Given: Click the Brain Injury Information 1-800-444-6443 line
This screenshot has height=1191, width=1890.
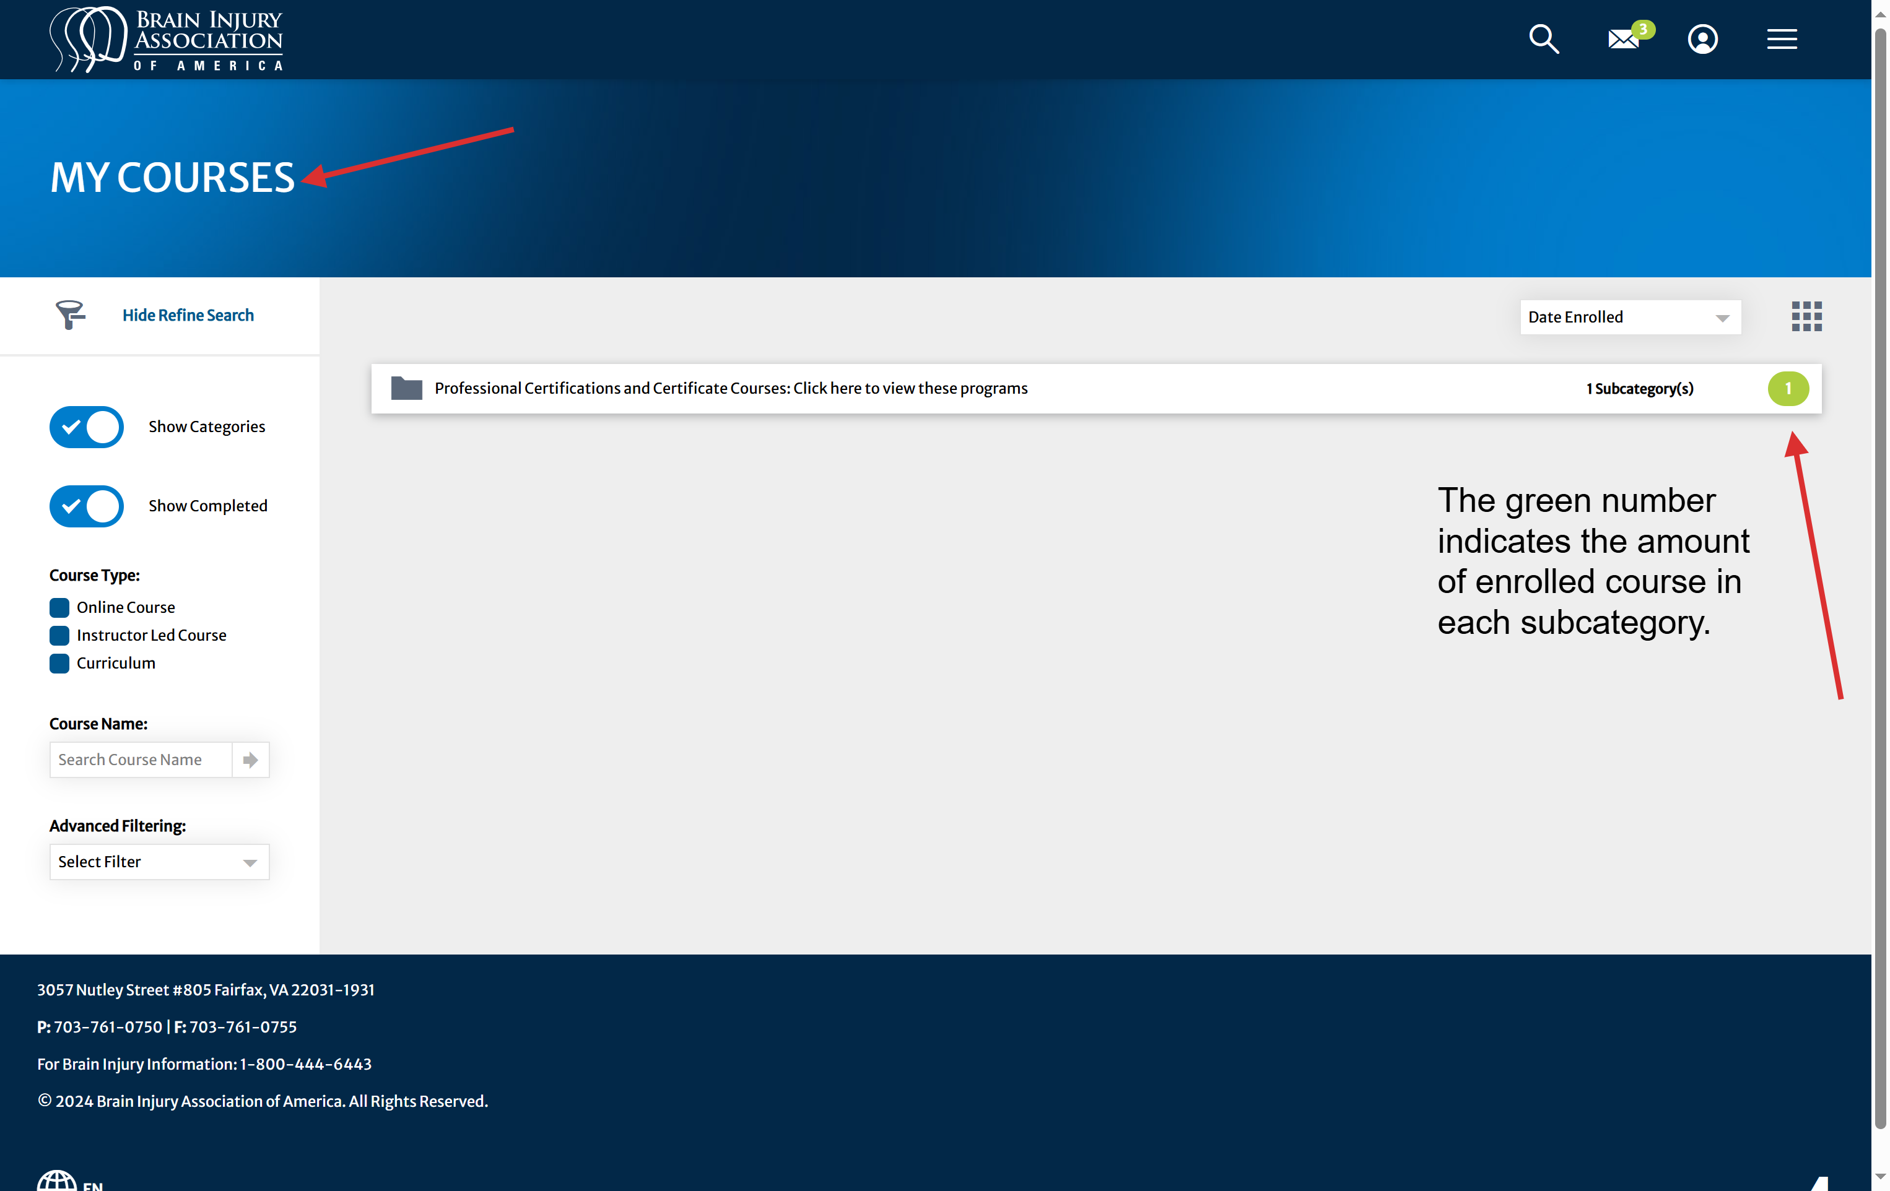Looking at the screenshot, I should pyautogui.click(x=204, y=1064).
